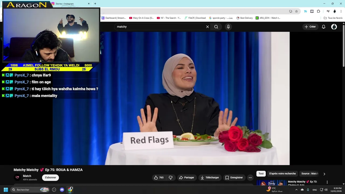Open the extensions puzzle icon
Image resolution: width=345 pixels, height=194 pixels.
coord(319,11)
